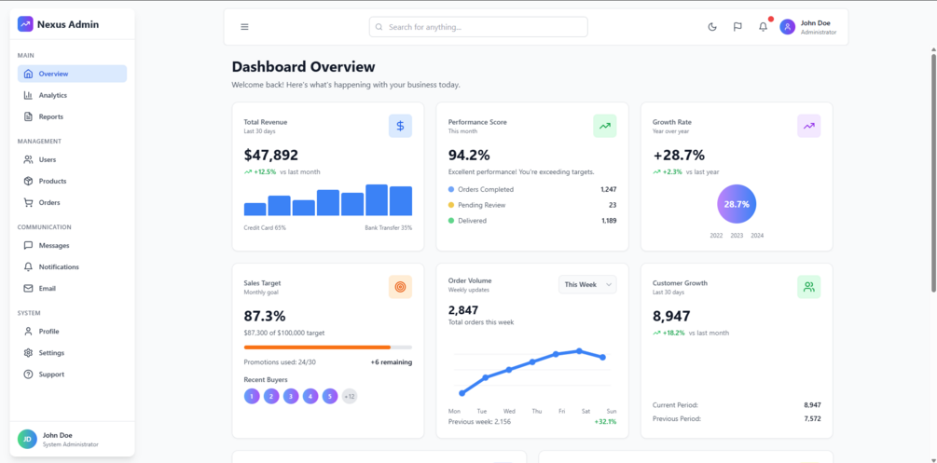The height and width of the screenshot is (463, 937).
Task: Click John Doe avatar in top header
Action: point(788,27)
